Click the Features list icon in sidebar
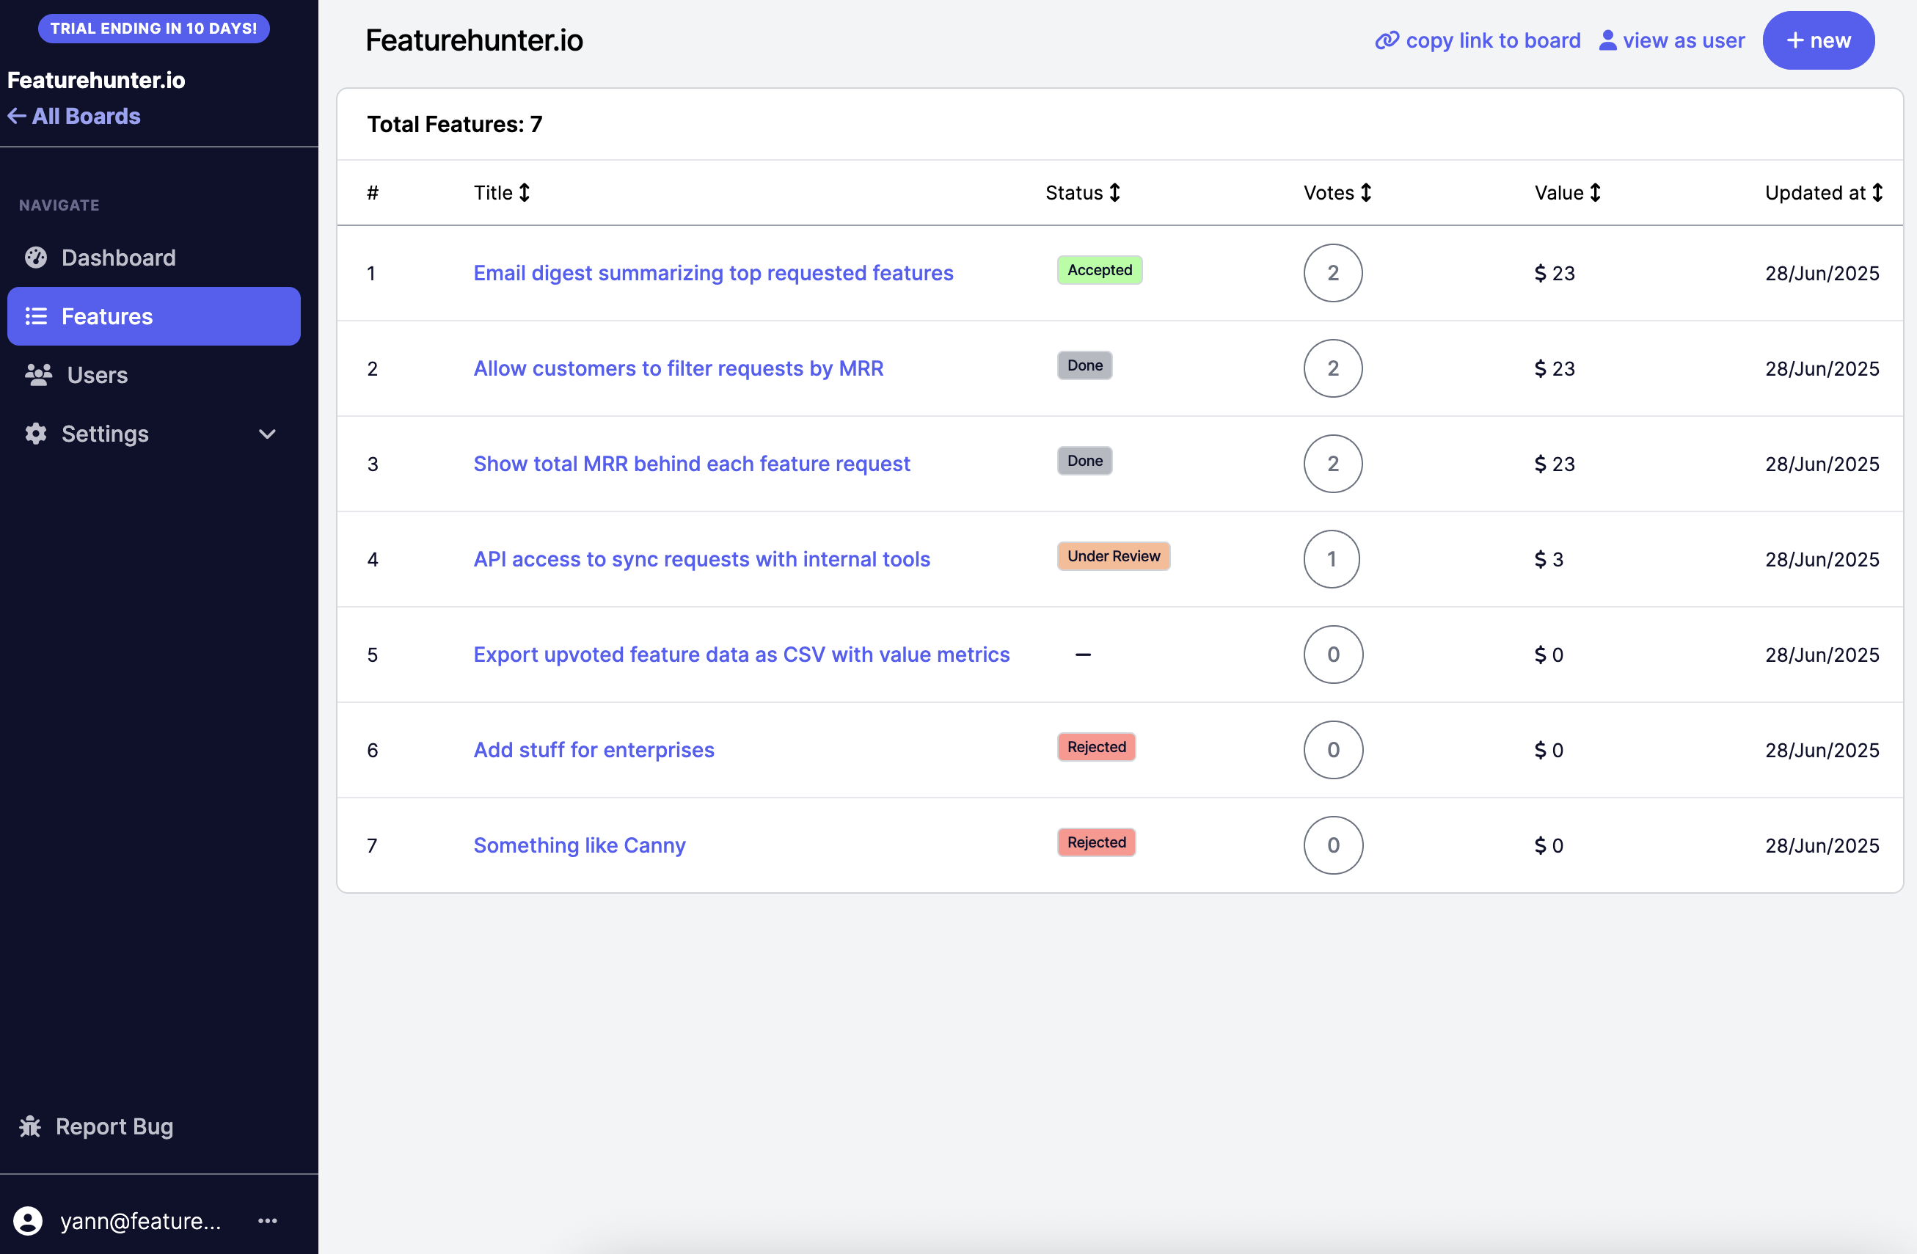The width and height of the screenshot is (1917, 1254). click(x=35, y=316)
